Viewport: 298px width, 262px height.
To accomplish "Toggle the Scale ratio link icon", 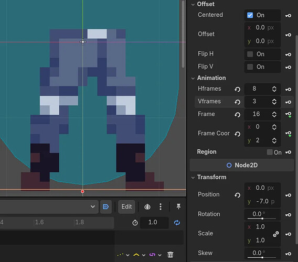I will coord(276,234).
